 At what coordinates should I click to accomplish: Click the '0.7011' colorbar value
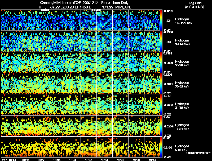click(x=169, y=84)
